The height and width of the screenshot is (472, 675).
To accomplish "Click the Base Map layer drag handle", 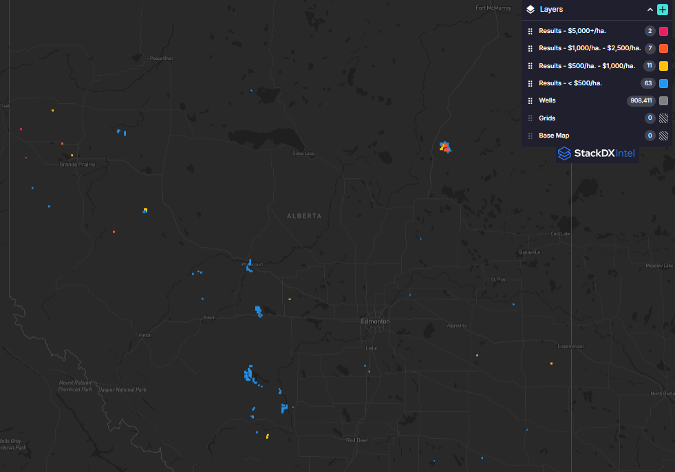I will point(530,136).
